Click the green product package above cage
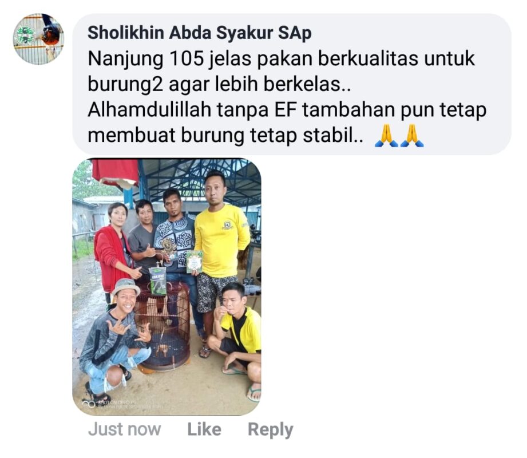The image size is (527, 458). coord(157,281)
